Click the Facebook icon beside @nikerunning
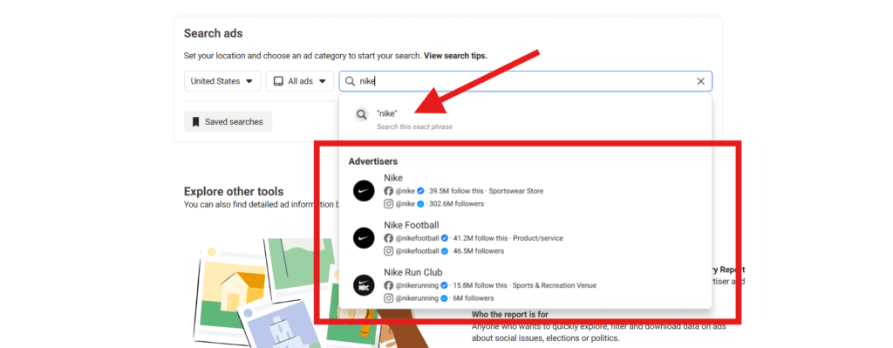The width and height of the screenshot is (893, 348). pos(388,285)
